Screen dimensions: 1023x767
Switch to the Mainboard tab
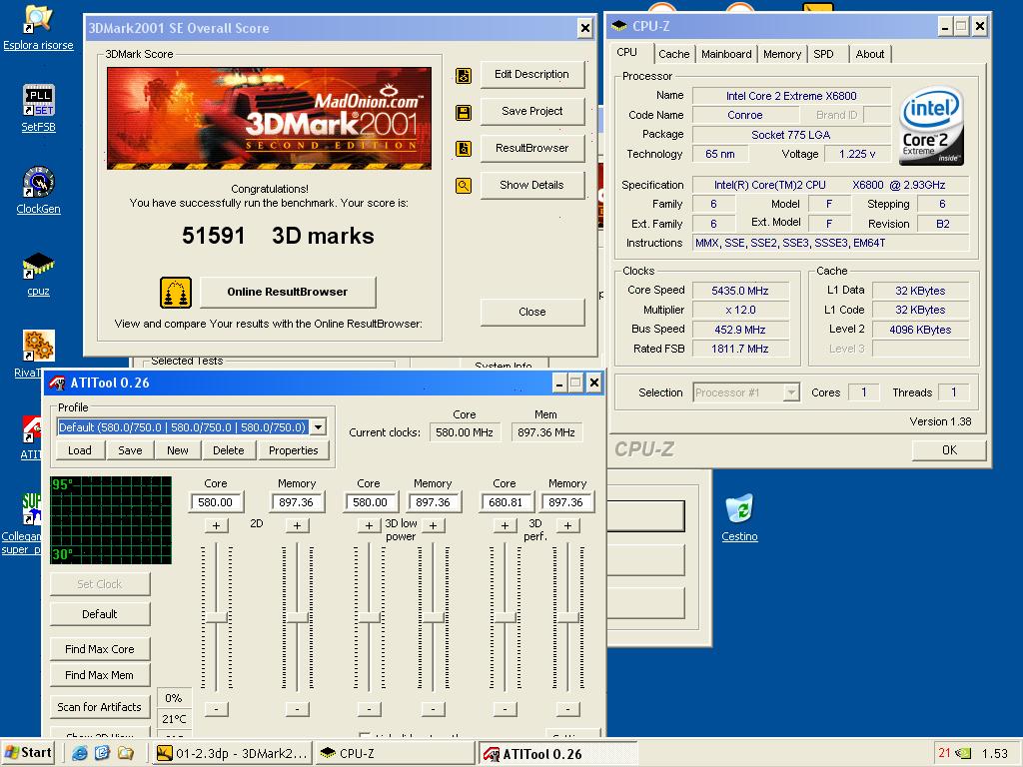[726, 54]
